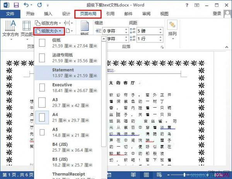The height and width of the screenshot is (179, 232).
Task: Select the 页面布局 tab
Action: [88, 14]
